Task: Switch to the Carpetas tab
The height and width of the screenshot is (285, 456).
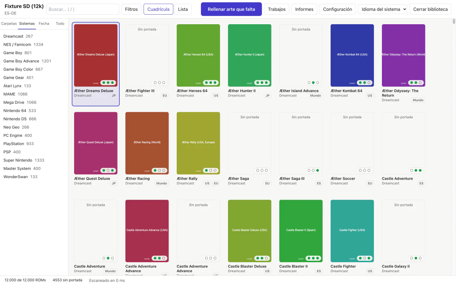Action: [x=9, y=24]
